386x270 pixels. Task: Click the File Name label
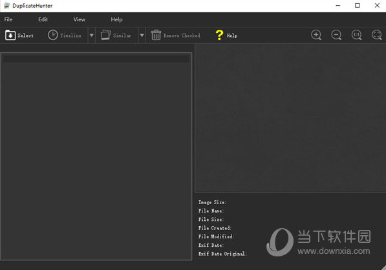click(x=211, y=211)
